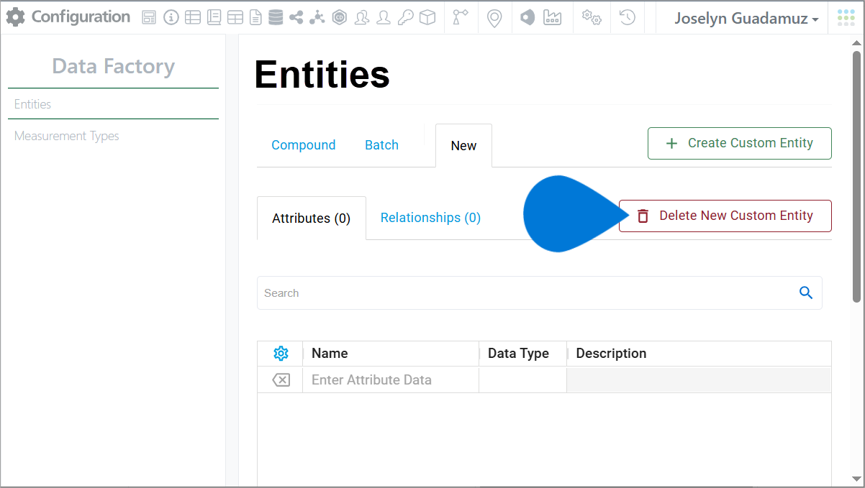This screenshot has width=865, height=488.
Task: Open the workflow path icon
Action: click(461, 18)
